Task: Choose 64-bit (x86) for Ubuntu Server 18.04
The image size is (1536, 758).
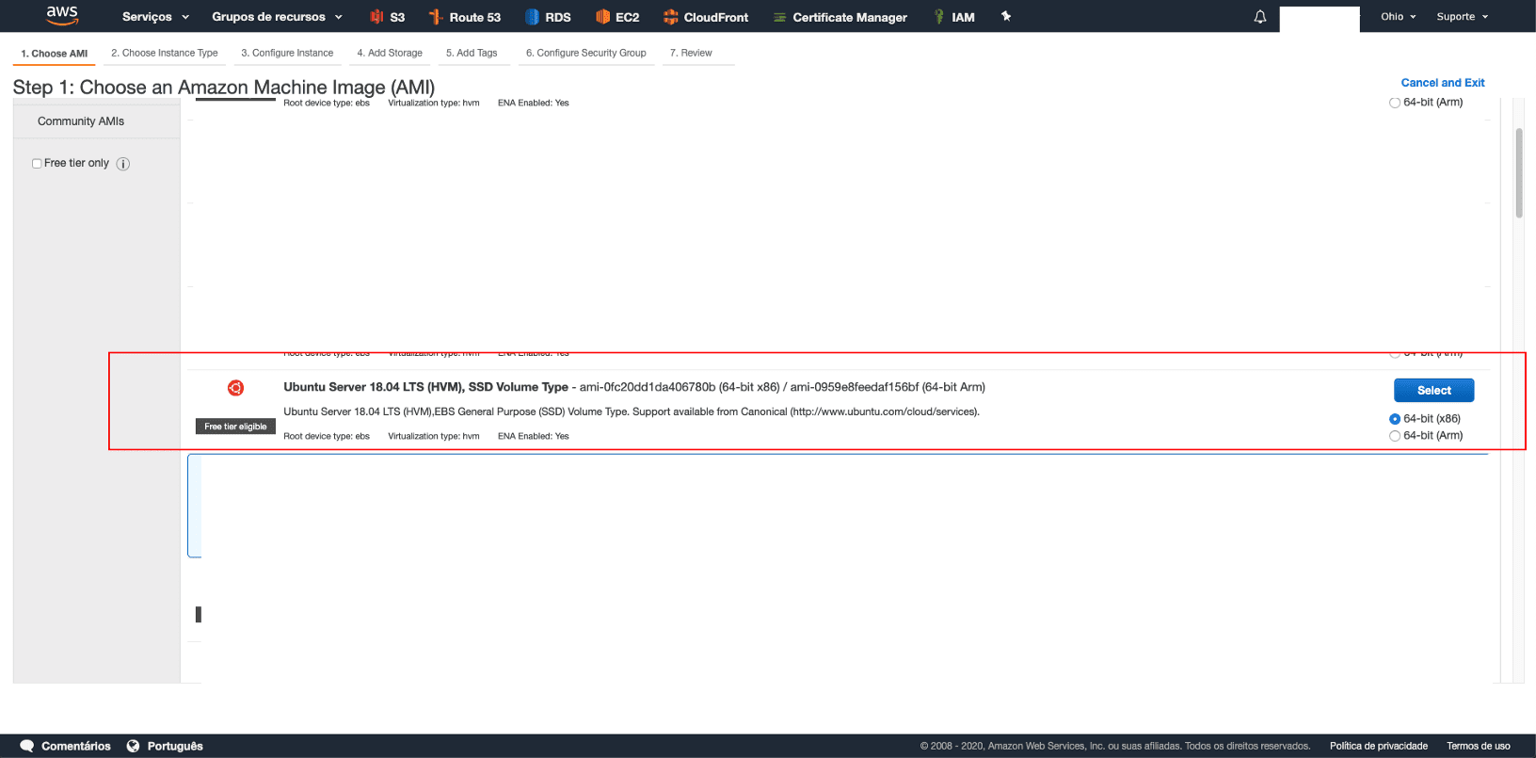Action: coord(1395,419)
